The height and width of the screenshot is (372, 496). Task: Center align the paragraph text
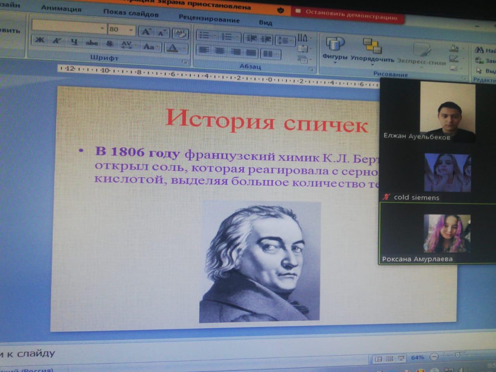pos(220,51)
